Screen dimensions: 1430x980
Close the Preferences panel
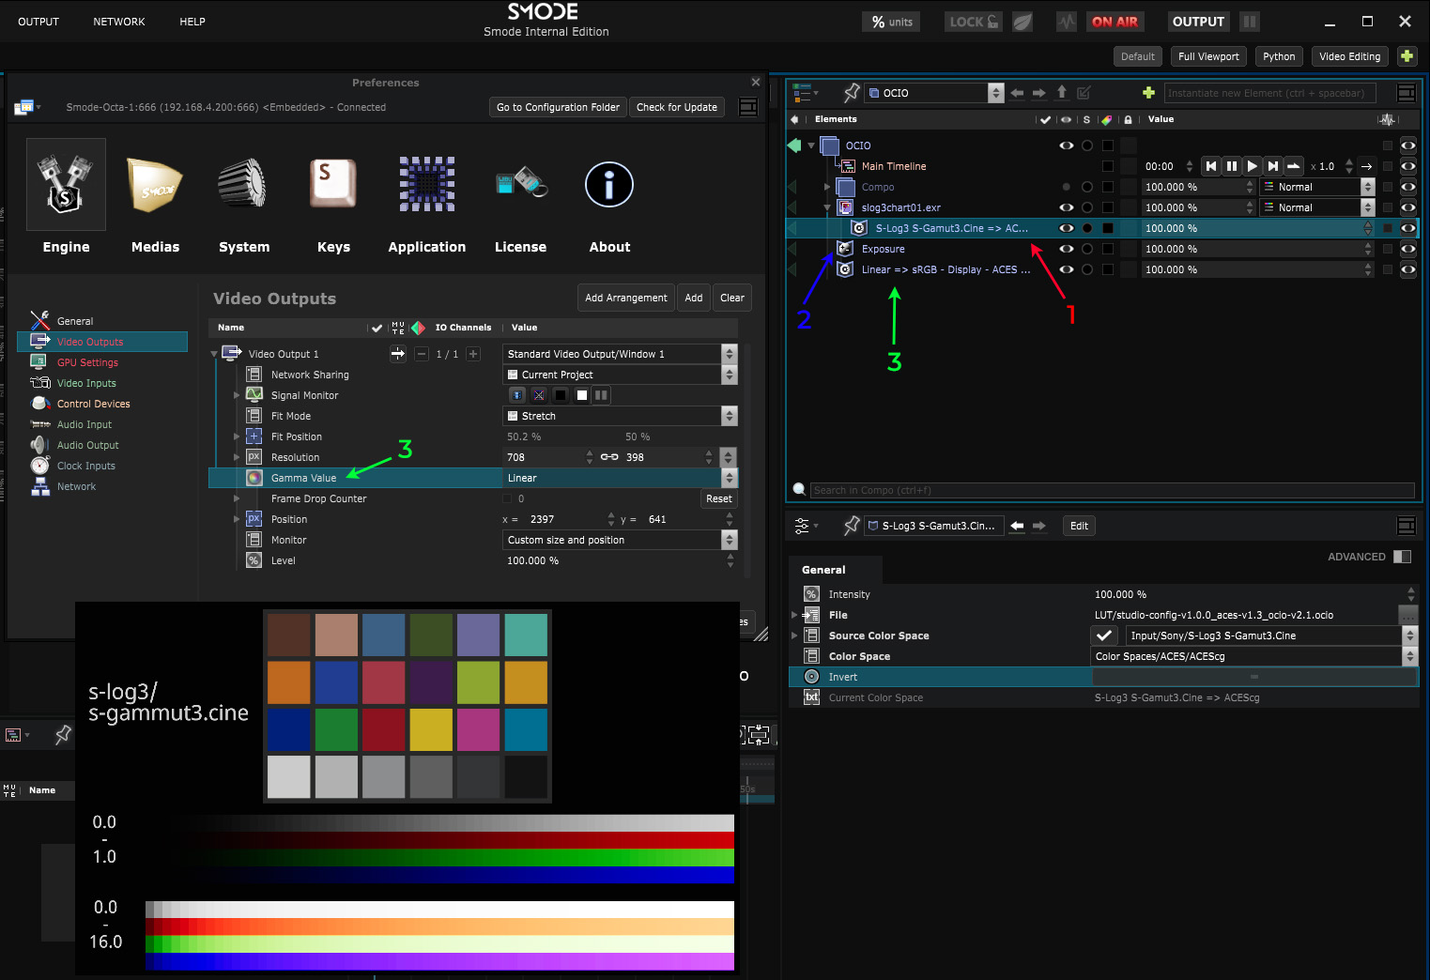[756, 83]
